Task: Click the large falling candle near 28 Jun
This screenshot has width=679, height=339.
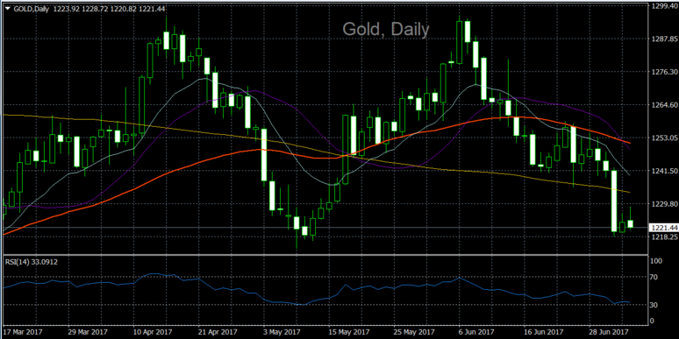Action: (613, 201)
